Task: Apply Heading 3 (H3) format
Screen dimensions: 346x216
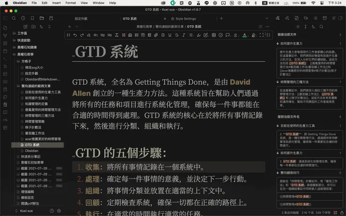Action: click(x=110, y=35)
